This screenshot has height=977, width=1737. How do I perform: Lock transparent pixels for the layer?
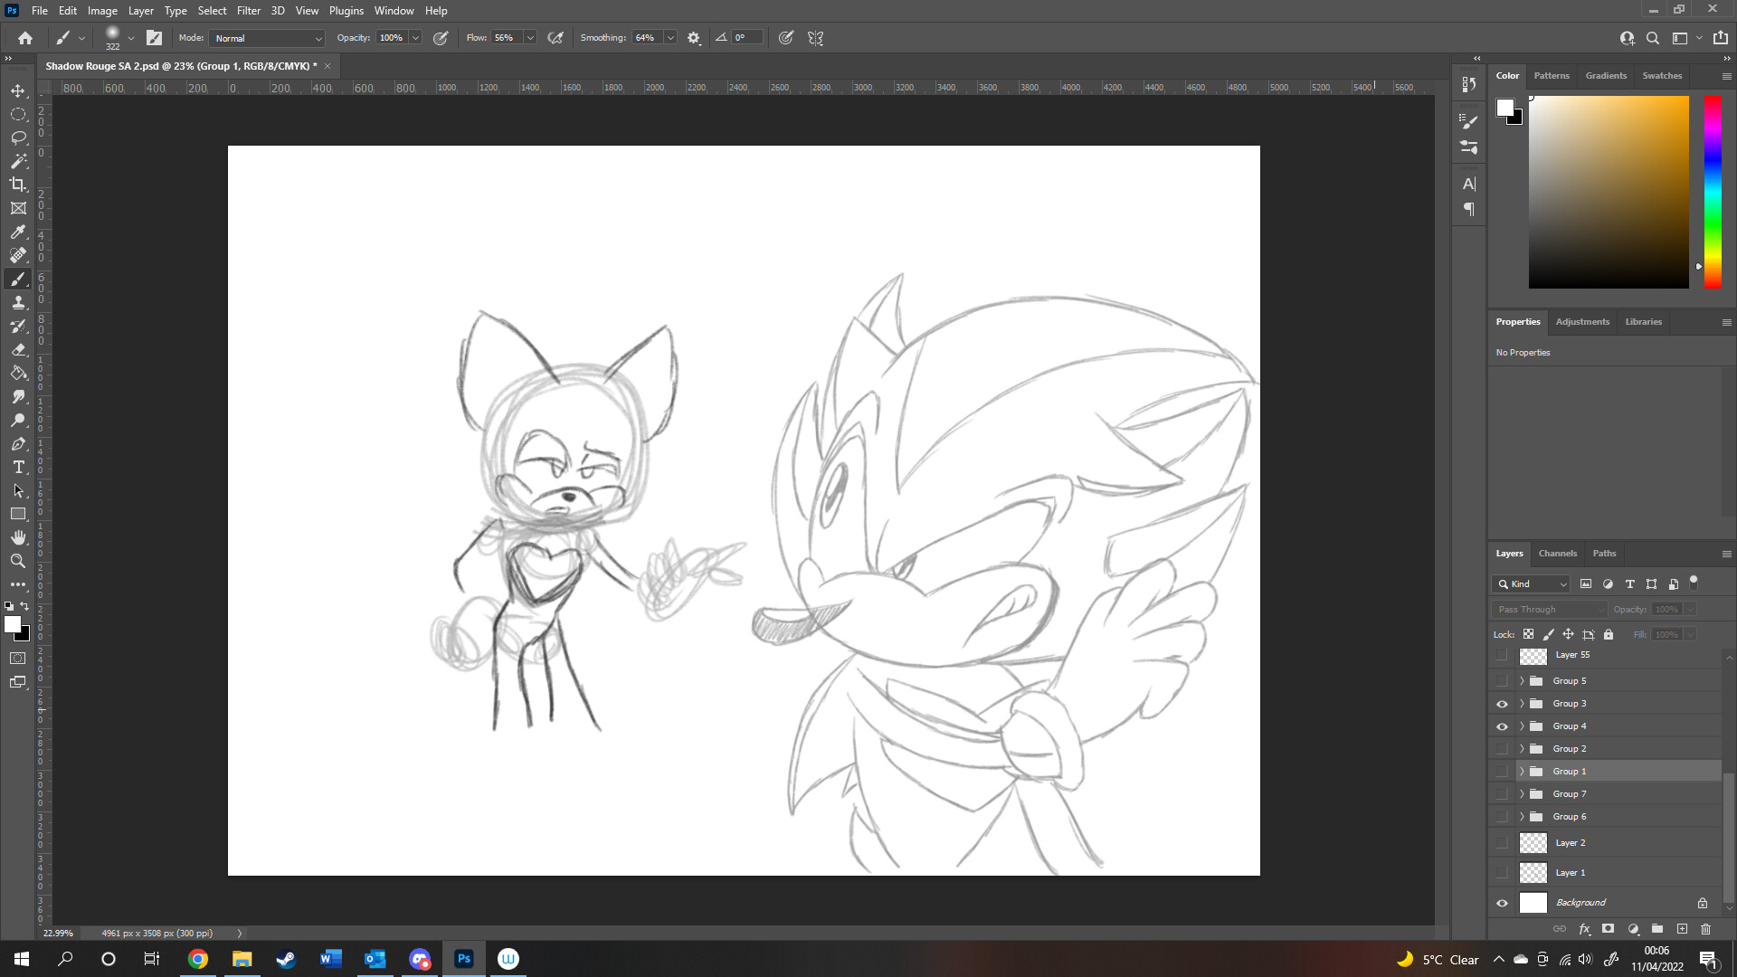1529,633
